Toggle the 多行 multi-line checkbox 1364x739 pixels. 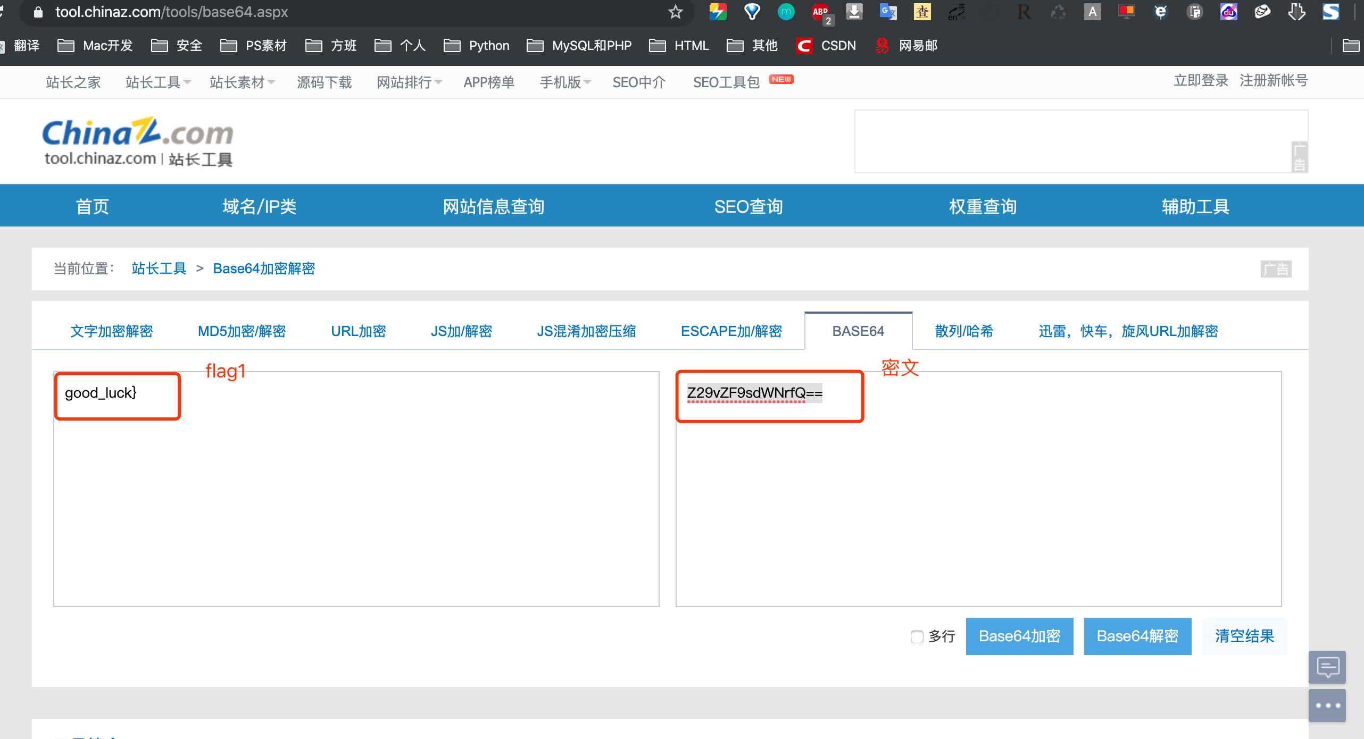pos(917,636)
